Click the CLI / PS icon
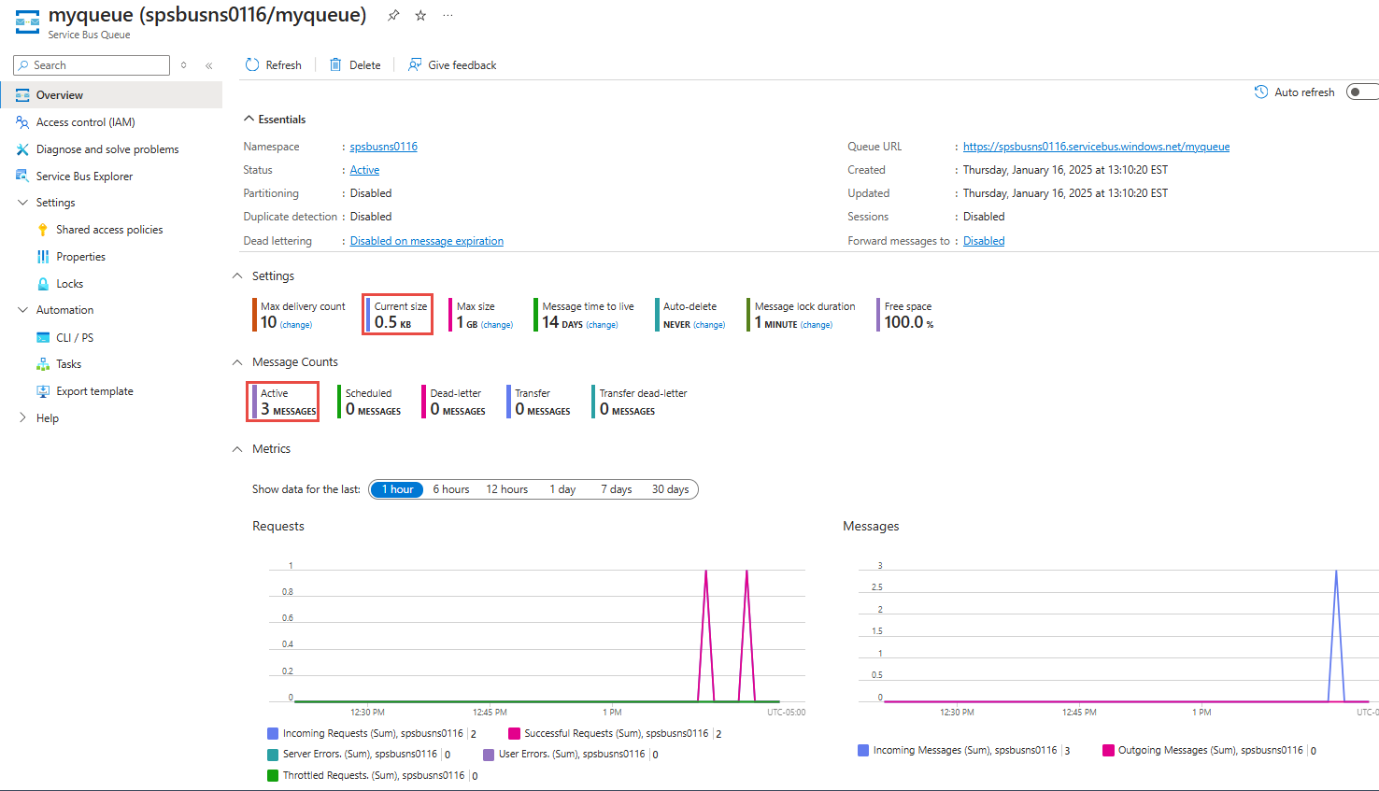1379x791 pixels. (43, 337)
